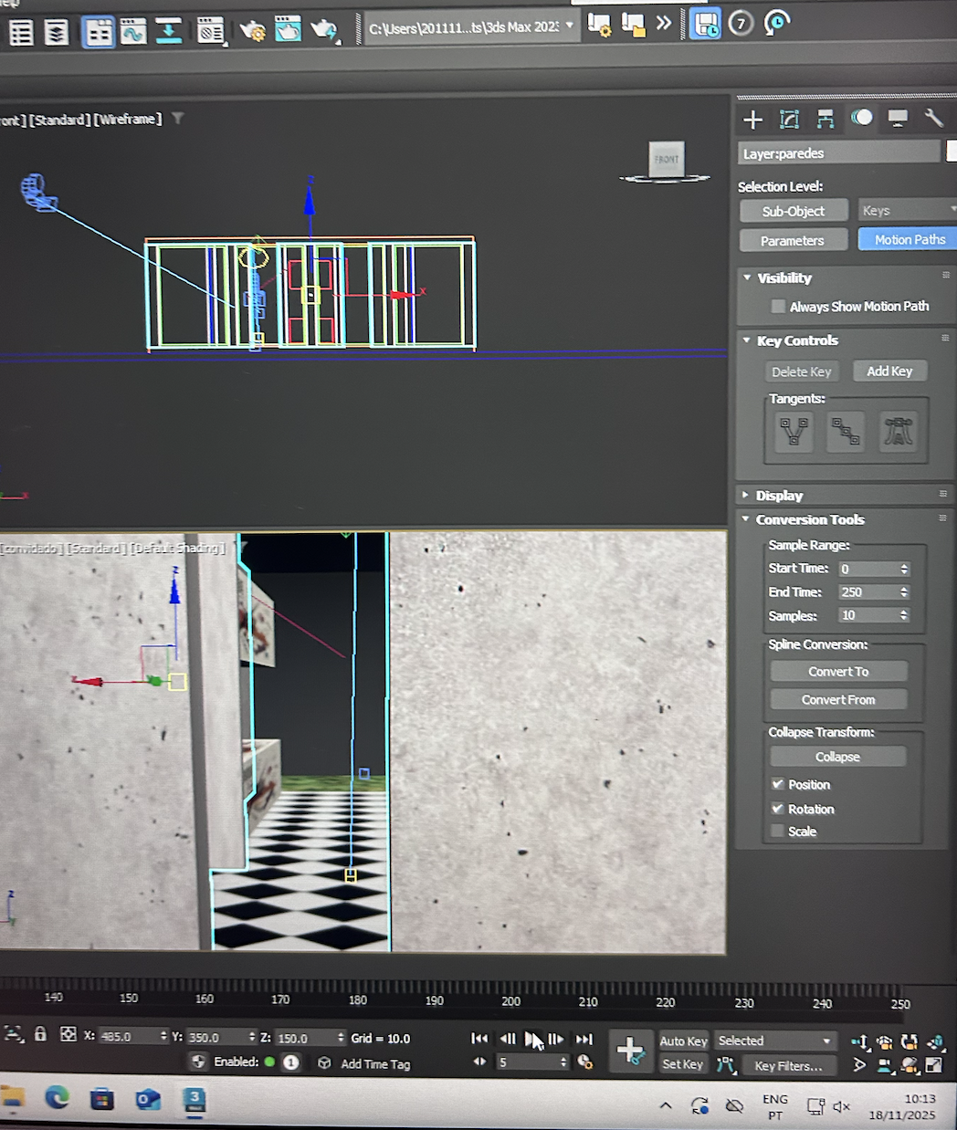Uncheck the Rotation collapse option
Image resolution: width=957 pixels, height=1130 pixels.
pos(778,809)
